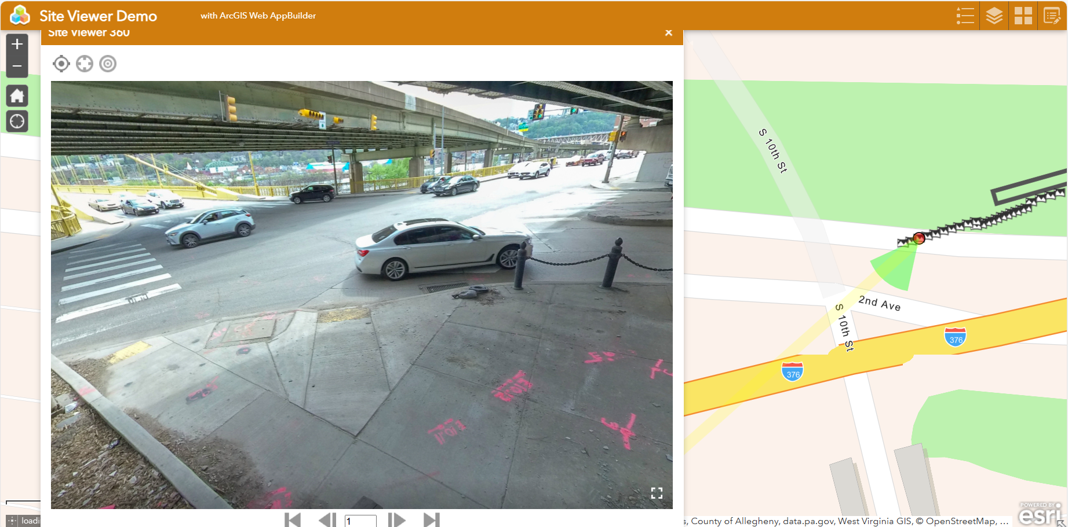Open the Legend widget in header

[x=965, y=16]
